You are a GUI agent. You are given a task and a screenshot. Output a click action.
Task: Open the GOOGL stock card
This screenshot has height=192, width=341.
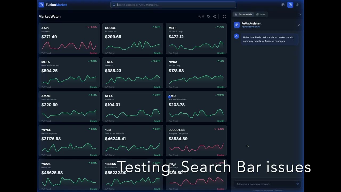(133, 39)
